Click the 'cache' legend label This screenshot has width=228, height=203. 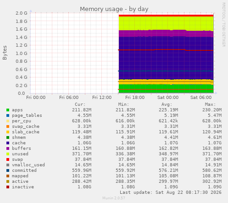coord(19,143)
